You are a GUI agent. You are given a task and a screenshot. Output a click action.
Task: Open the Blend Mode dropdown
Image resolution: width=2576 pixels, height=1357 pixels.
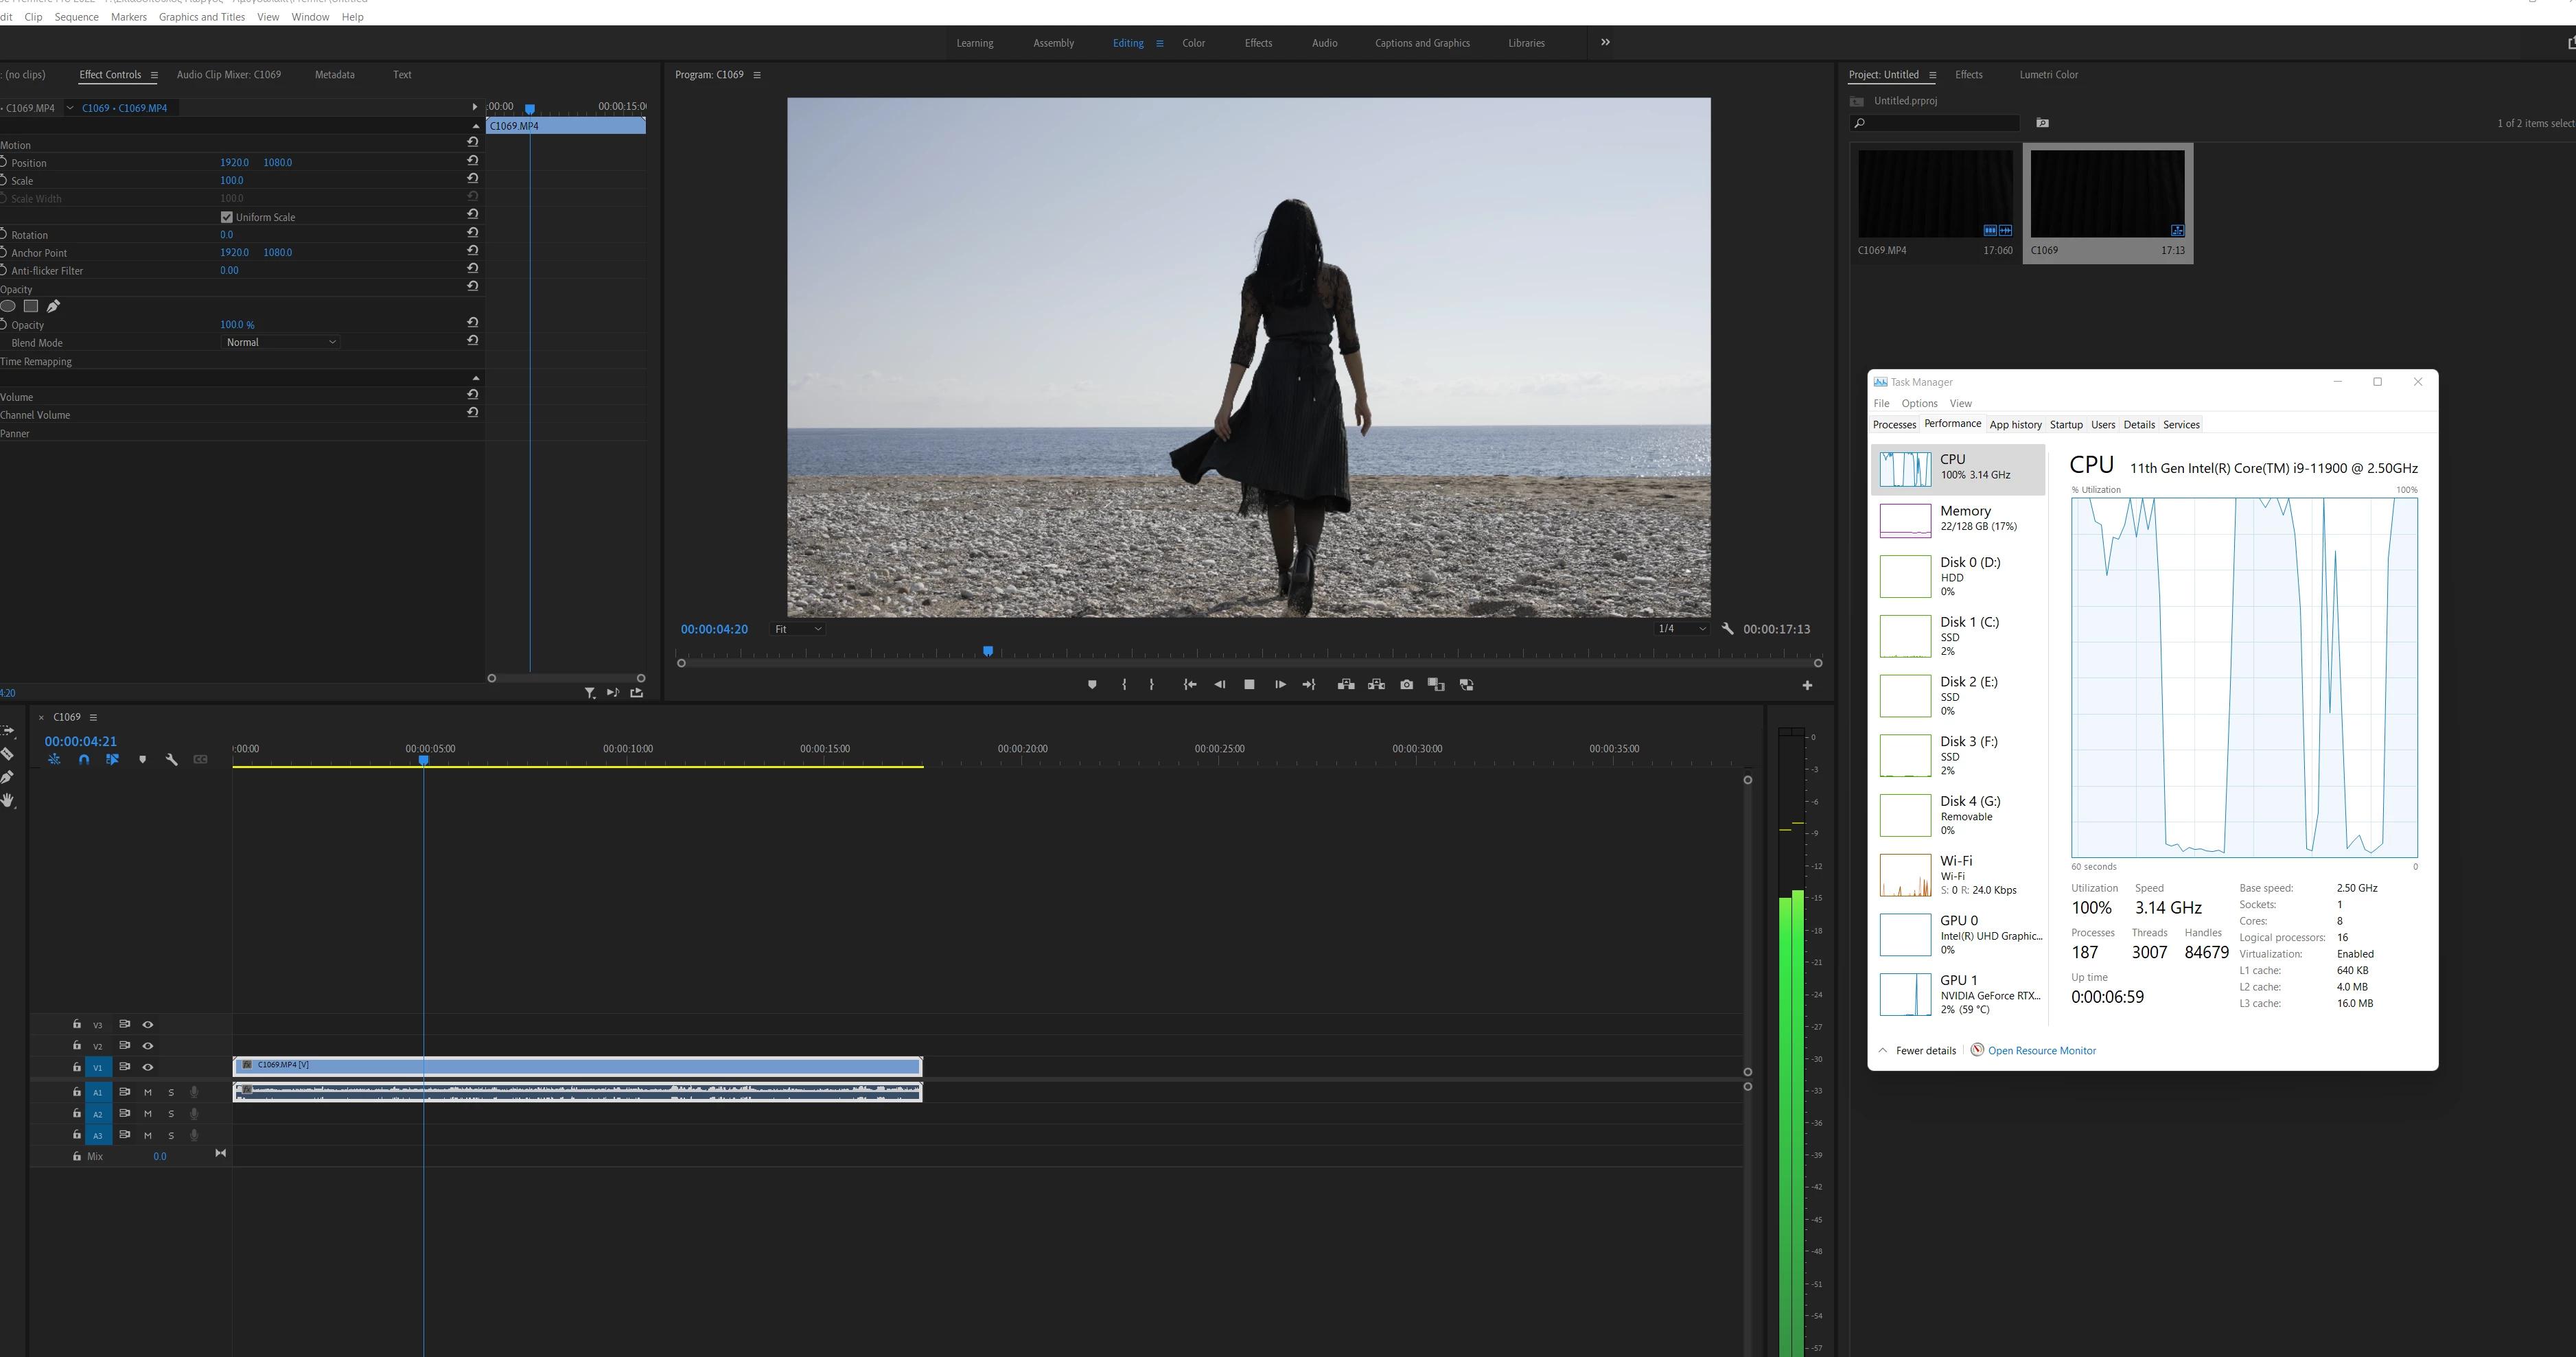[281, 342]
